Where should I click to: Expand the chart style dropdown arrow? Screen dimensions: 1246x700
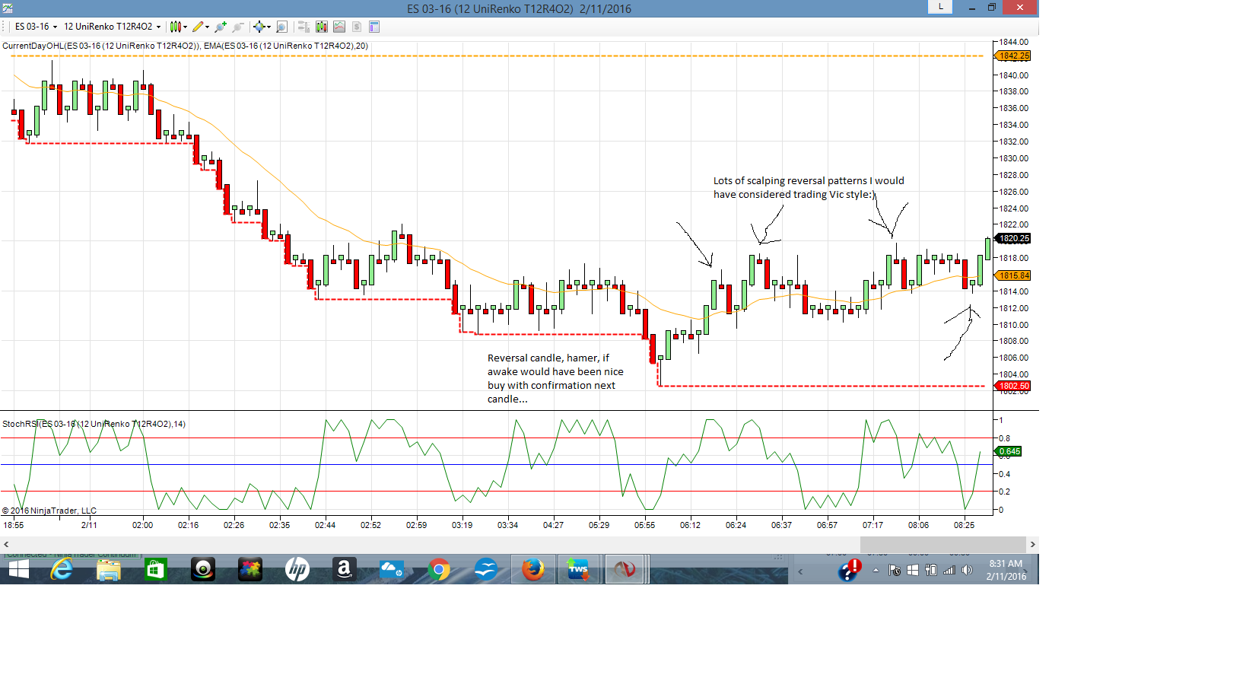point(186,27)
